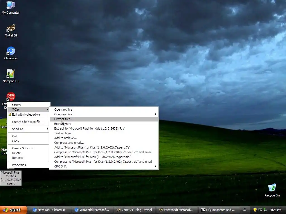The height and width of the screenshot is (214, 286).
Task: Choose Cut from the context menu
Action: [x=28, y=136]
